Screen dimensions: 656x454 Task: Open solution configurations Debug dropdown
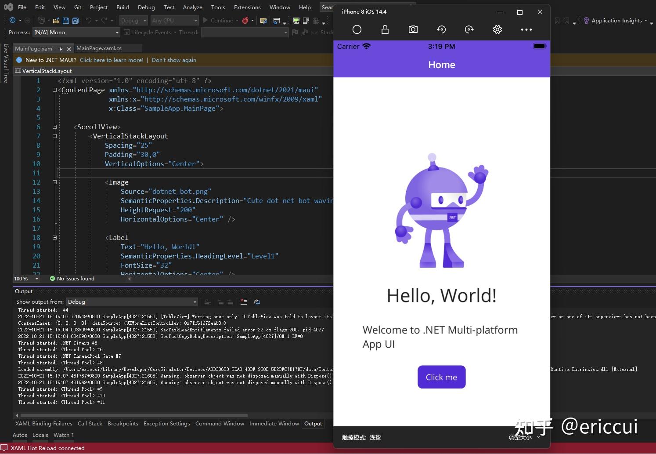click(x=133, y=20)
